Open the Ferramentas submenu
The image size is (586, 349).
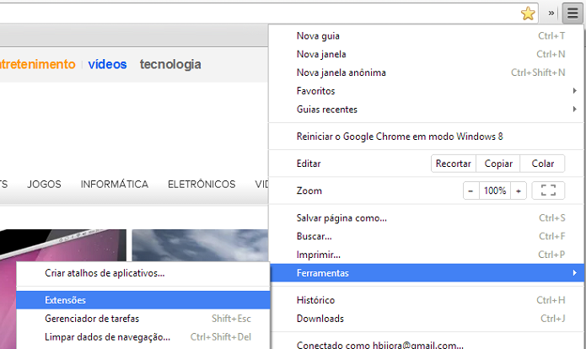pos(427,273)
